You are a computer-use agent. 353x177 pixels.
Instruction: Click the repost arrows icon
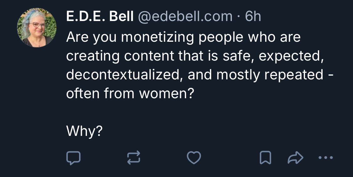point(133,158)
